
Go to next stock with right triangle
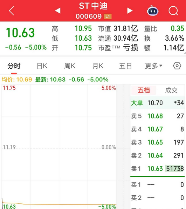pos(130,11)
